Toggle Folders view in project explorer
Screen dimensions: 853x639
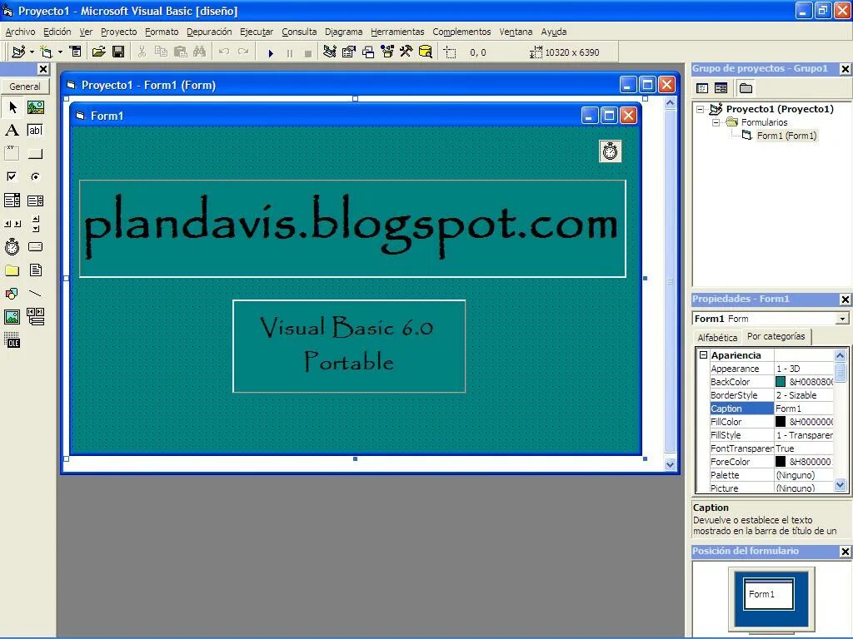click(x=746, y=88)
